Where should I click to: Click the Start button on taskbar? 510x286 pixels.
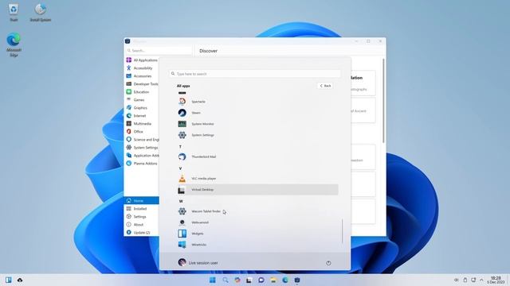pos(213,280)
